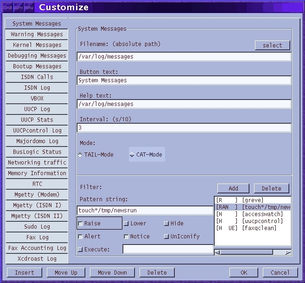The width and height of the screenshot is (305, 283).
Task: Click the select file button
Action: (273, 46)
